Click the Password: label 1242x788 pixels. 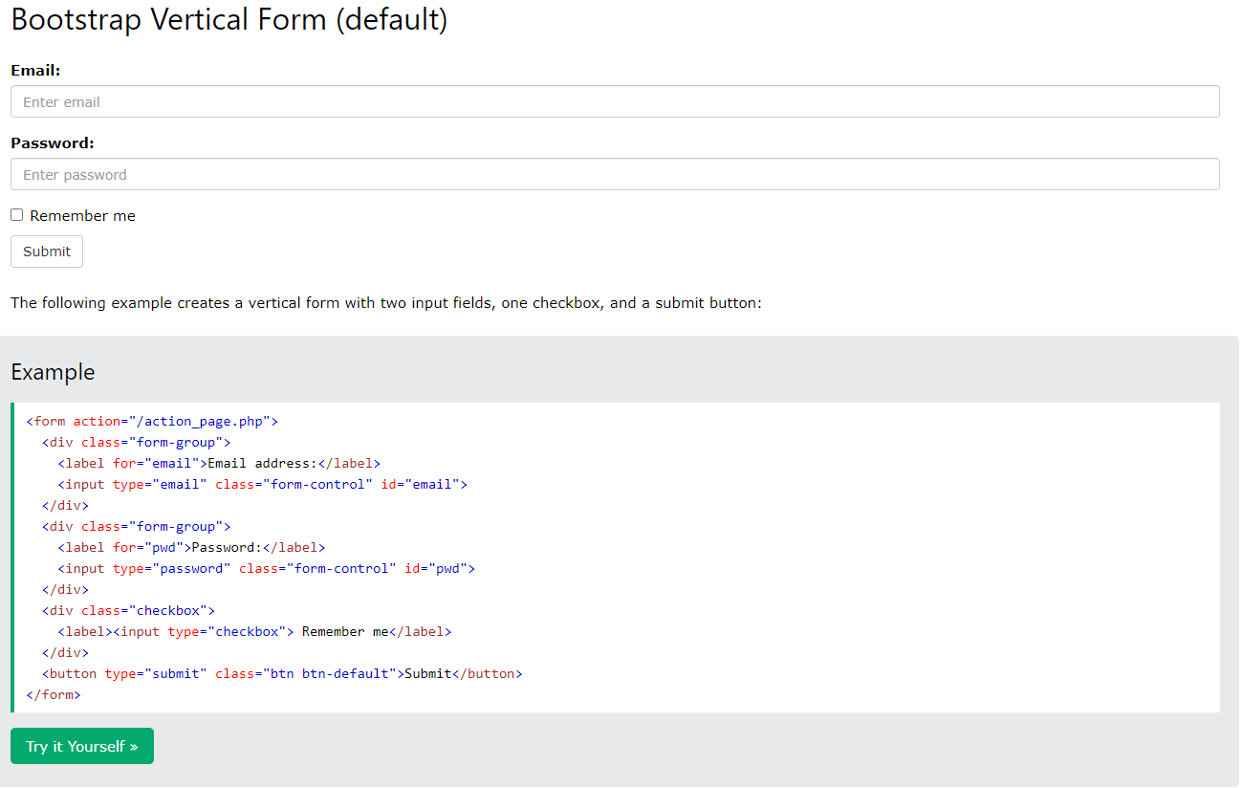click(53, 143)
